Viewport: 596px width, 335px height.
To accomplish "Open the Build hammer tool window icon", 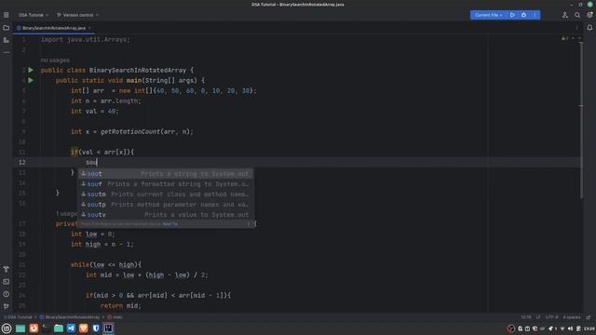I will click(7, 269).
